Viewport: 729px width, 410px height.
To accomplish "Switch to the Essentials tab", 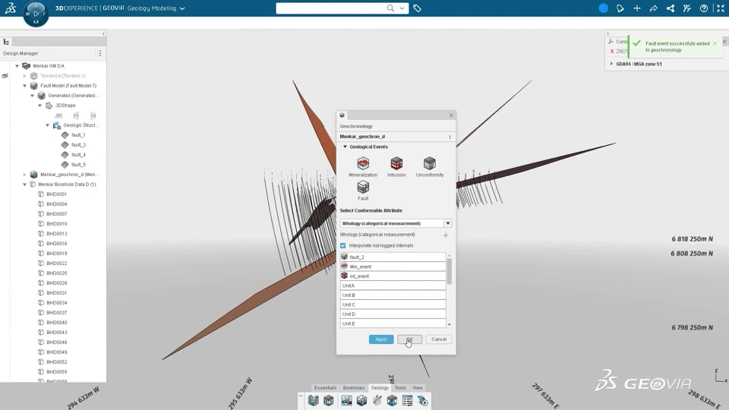I will click(x=325, y=388).
